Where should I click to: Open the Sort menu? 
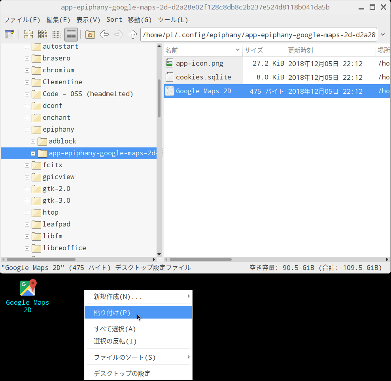[x=114, y=20]
